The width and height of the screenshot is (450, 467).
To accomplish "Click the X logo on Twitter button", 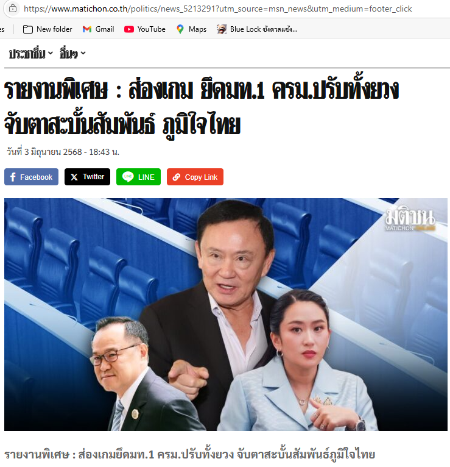I will pyautogui.click(x=74, y=177).
